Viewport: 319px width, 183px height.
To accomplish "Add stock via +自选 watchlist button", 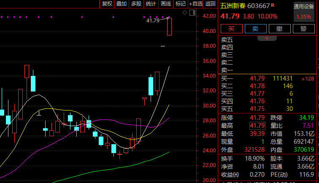I will [196, 4].
